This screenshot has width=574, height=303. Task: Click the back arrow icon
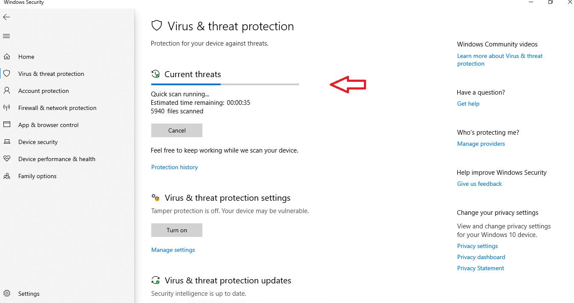pyautogui.click(x=6, y=17)
